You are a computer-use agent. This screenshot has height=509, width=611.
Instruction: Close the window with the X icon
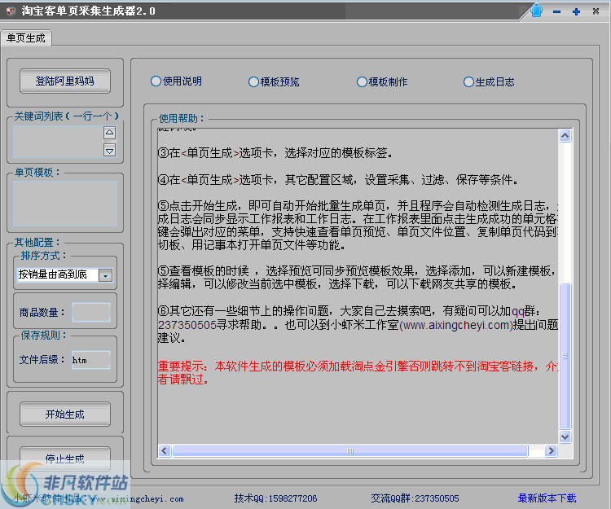point(596,11)
